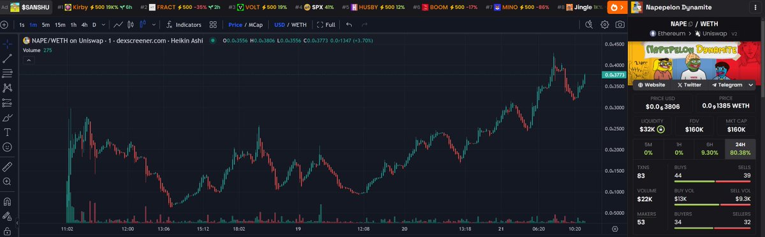The height and width of the screenshot is (237, 765).
Task: Open trending token #6 BOOM
Action: [x=446, y=7]
